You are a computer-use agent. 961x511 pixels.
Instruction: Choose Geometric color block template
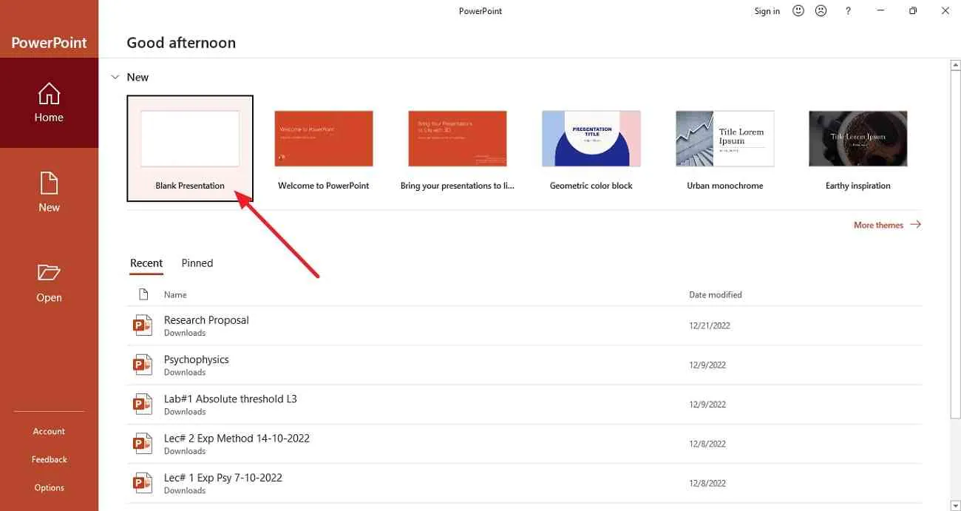click(591, 149)
